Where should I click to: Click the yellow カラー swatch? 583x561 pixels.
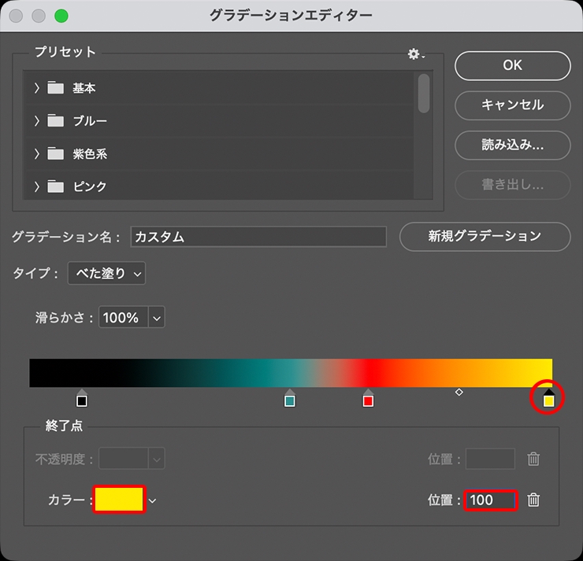click(119, 500)
